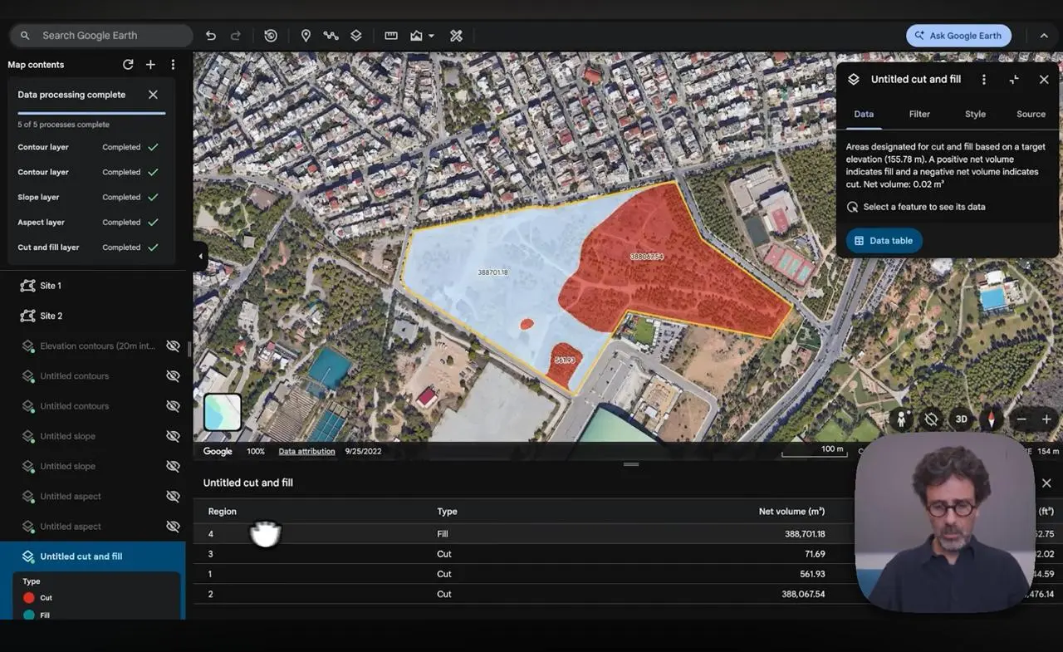Select the Data tab

click(x=864, y=115)
